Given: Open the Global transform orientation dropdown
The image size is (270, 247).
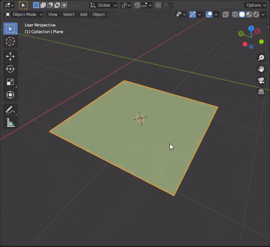Looking at the screenshot, I should click(103, 5).
